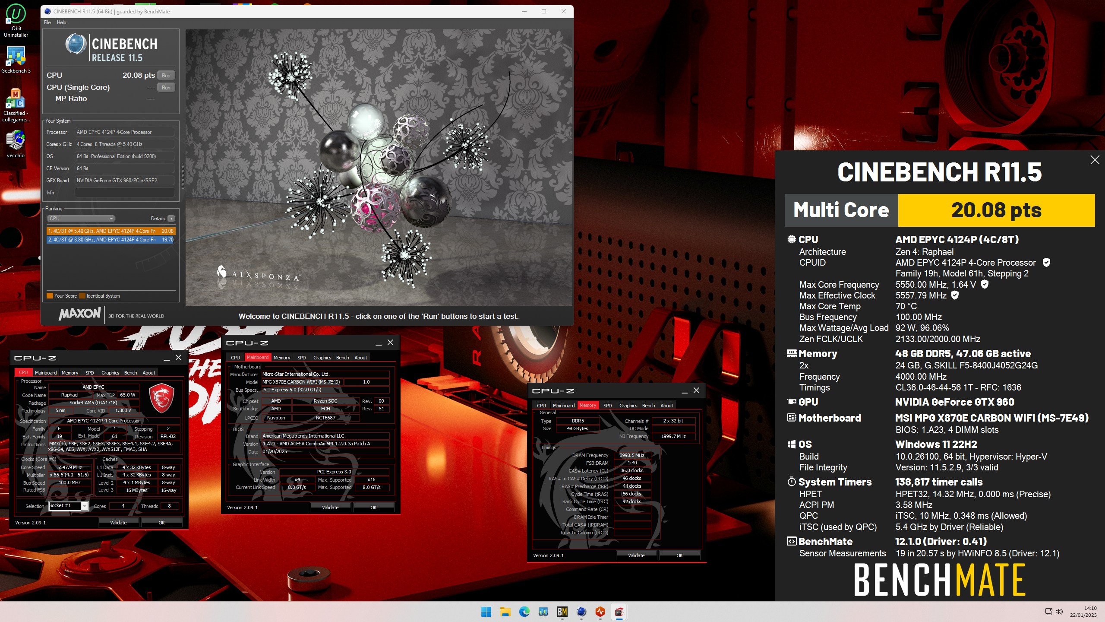
Task: Open the volume tray icon
Action: point(1059,612)
